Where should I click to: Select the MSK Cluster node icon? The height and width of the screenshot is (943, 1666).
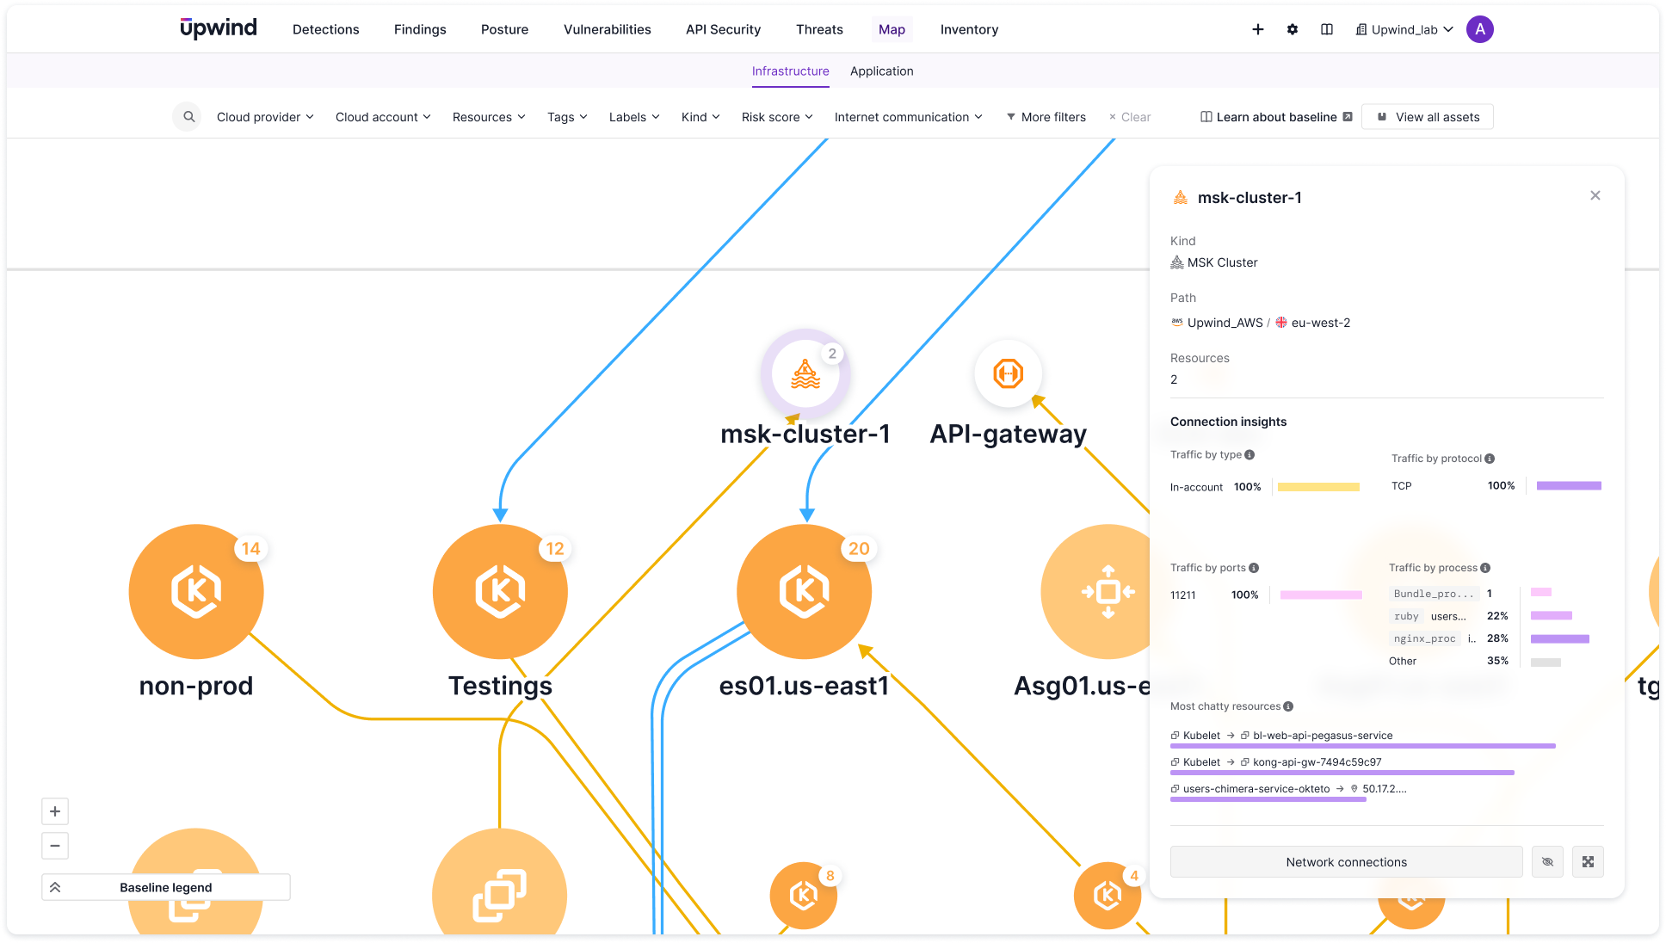(805, 373)
